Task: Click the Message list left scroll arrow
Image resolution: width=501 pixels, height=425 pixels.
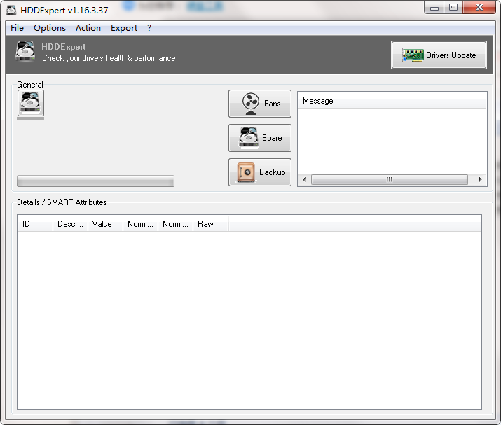Action: (304, 179)
